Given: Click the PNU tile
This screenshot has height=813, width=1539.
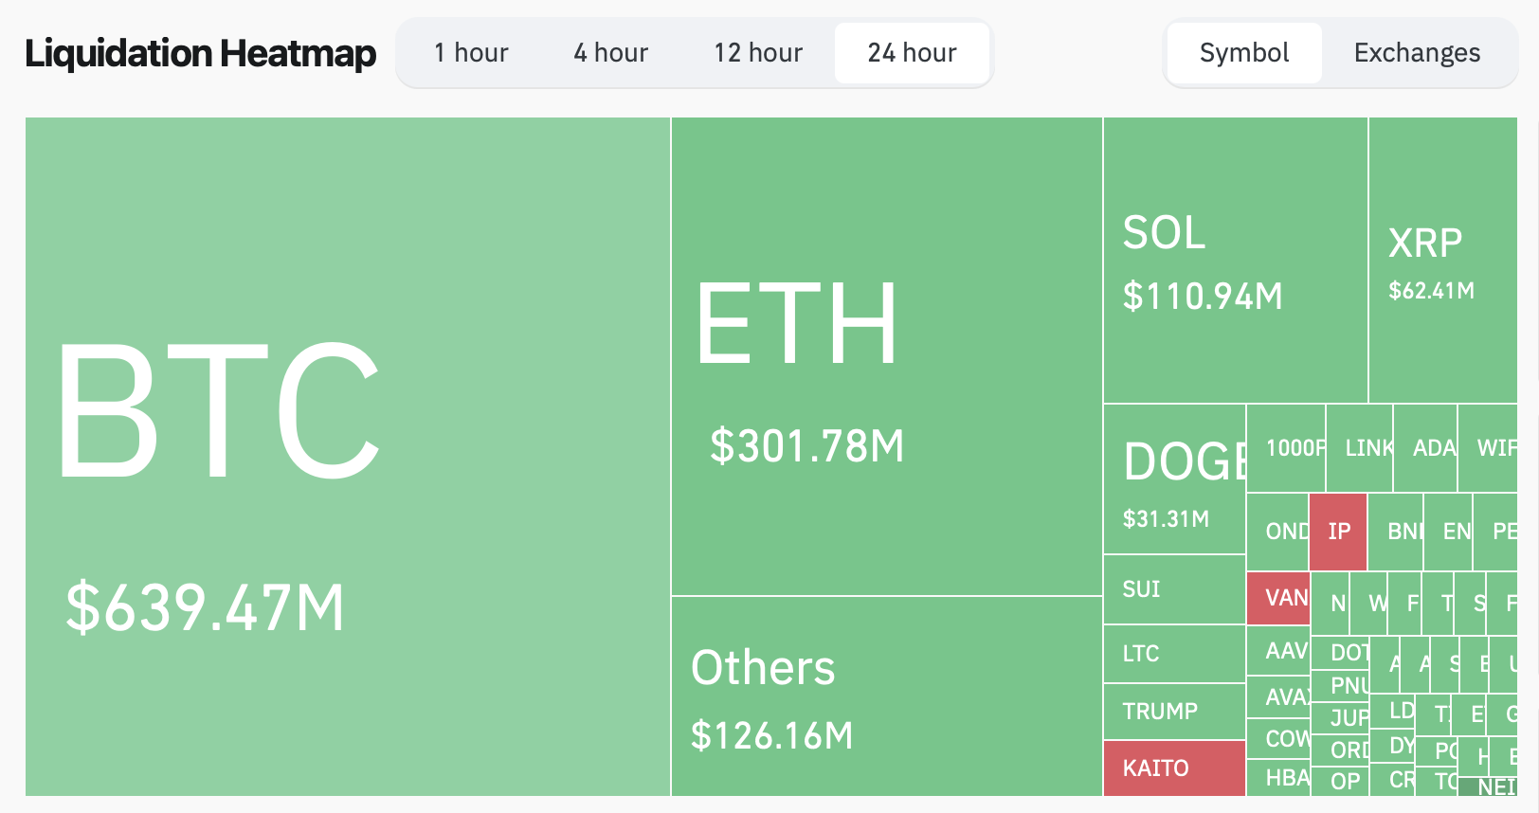Looking at the screenshot, I should pos(1340,686).
